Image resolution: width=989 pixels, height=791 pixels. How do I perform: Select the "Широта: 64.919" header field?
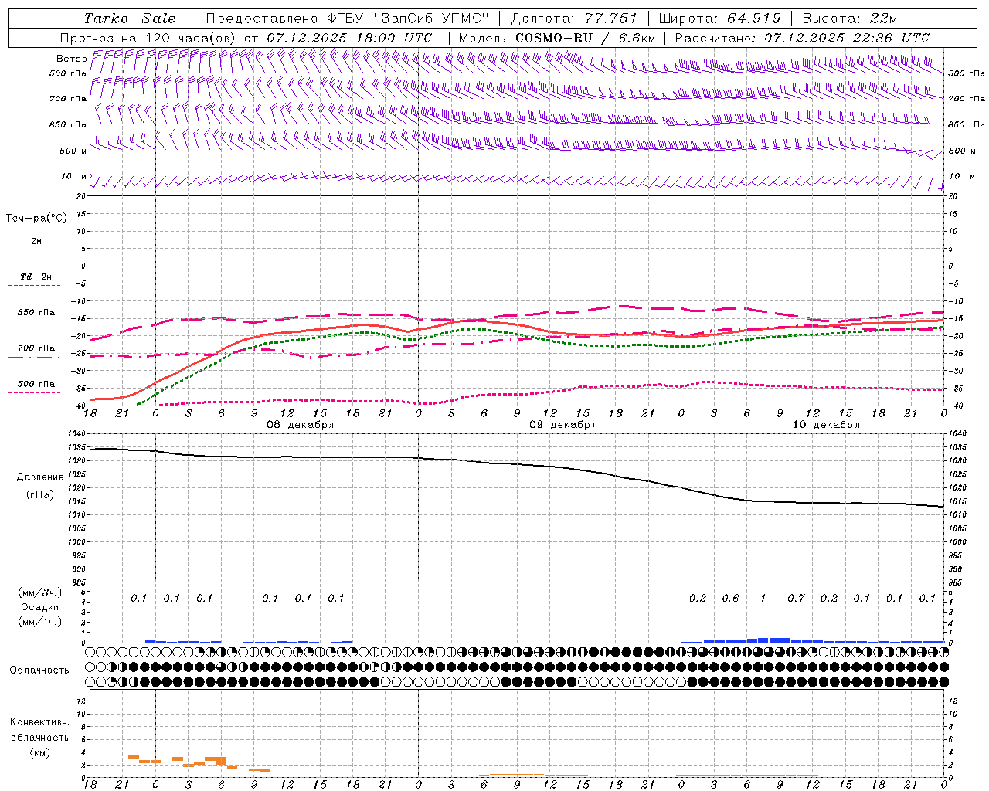tap(719, 19)
